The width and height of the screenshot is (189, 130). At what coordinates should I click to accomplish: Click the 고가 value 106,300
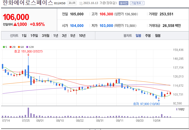point(106,14)
